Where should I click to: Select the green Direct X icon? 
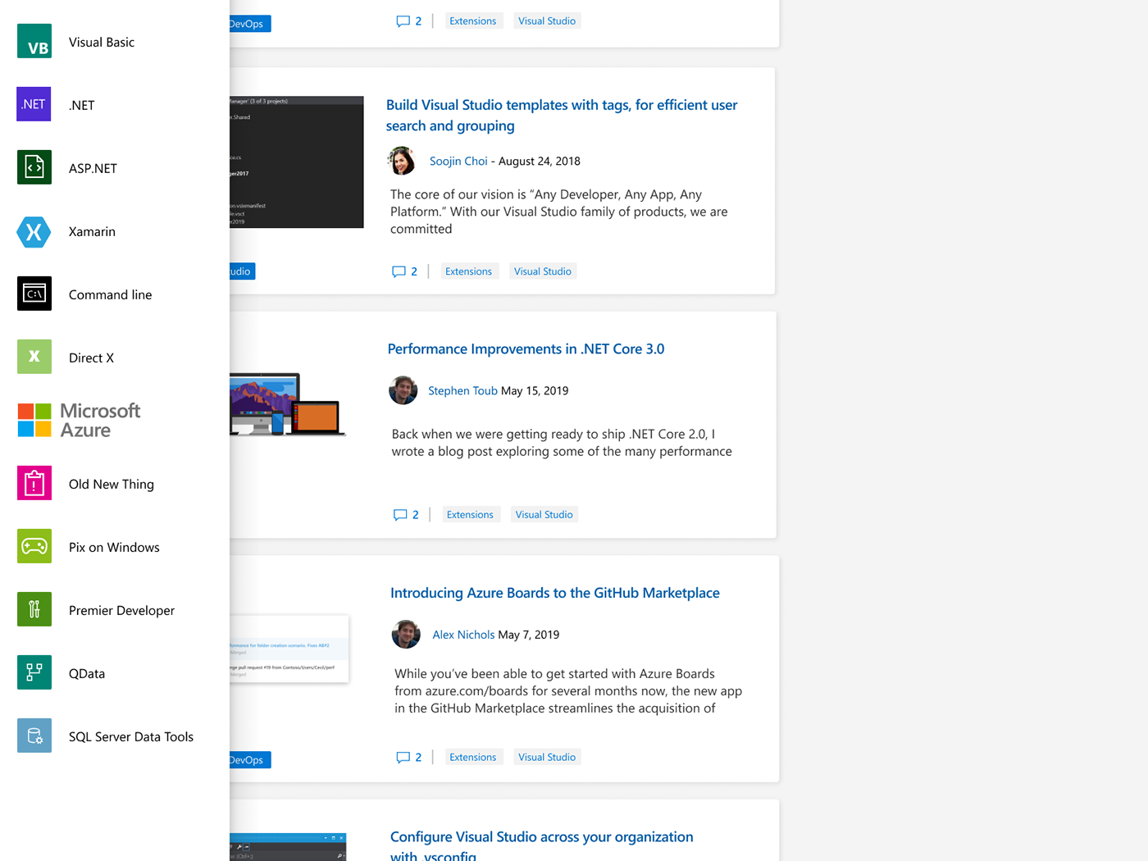(x=34, y=358)
